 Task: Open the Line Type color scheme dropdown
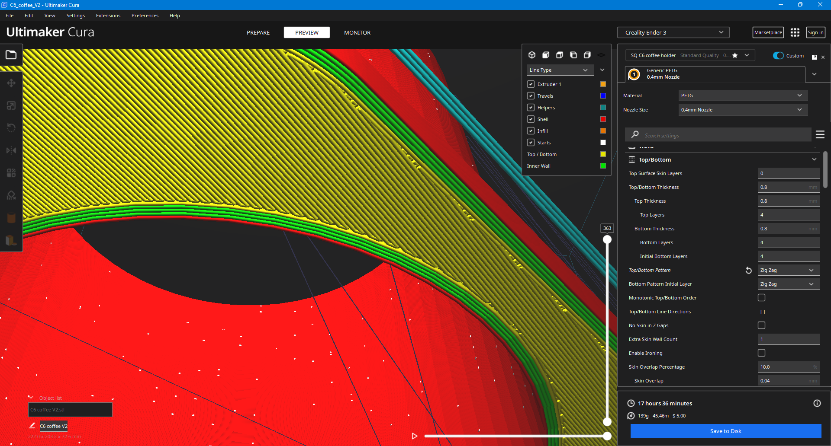(560, 70)
